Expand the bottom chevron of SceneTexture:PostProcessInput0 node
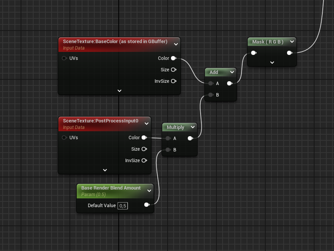This screenshot has height=251, width=334. pyautogui.click(x=105, y=170)
